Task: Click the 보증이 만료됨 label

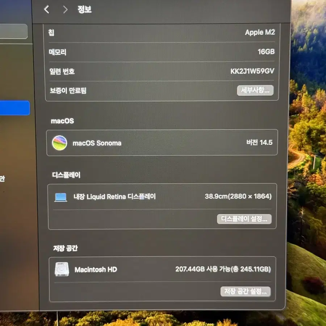Action: pyautogui.click(x=68, y=91)
